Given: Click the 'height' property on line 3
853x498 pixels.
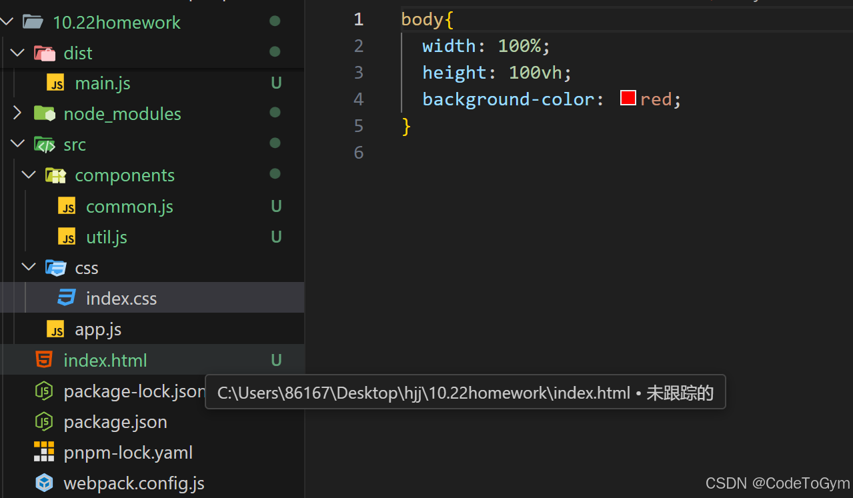Looking at the screenshot, I should [454, 73].
